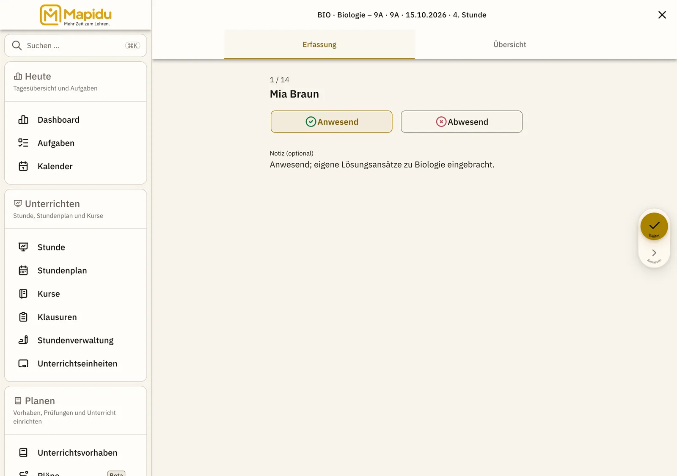Image resolution: width=677 pixels, height=476 pixels.
Task: Open Stunde in the sidebar
Action: click(x=76, y=247)
